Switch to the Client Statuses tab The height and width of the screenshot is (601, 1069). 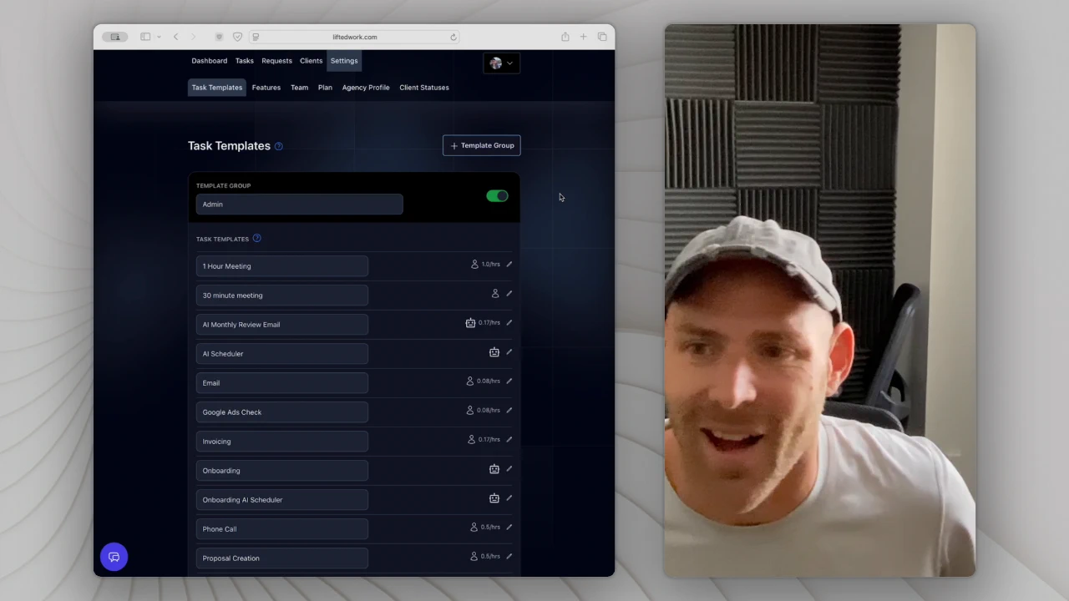(x=424, y=88)
